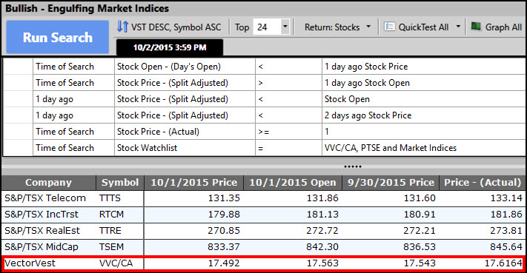
Task: Open the Return: Stocks dropdown
Action: tap(337, 27)
